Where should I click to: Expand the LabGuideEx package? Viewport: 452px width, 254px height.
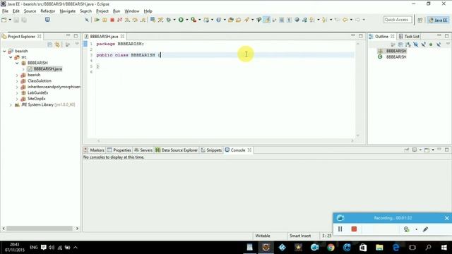[17, 92]
